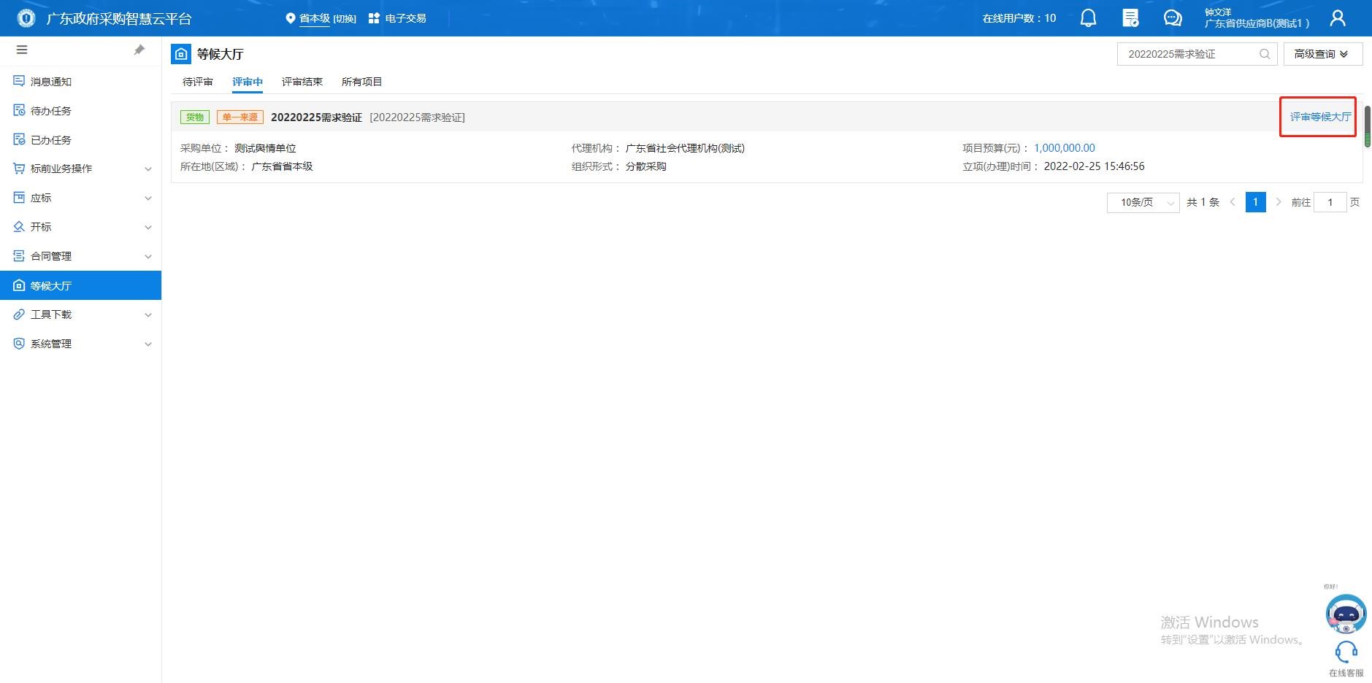Click the 系统管理 shield icon
This screenshot has width=1372, height=683.
point(19,344)
